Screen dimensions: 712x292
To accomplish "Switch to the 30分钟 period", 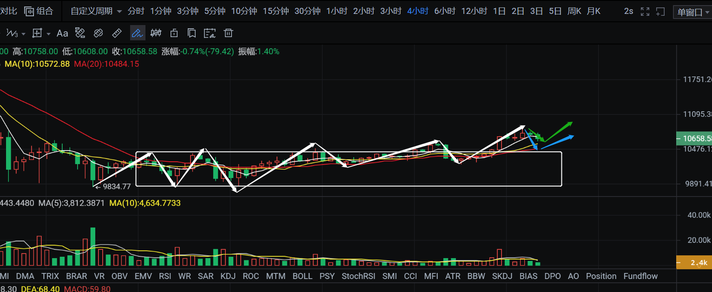I will (x=307, y=11).
